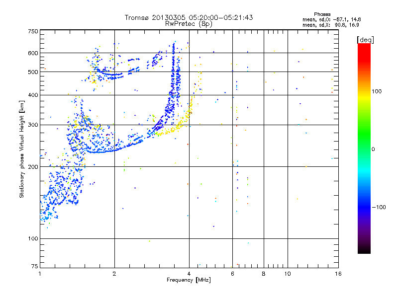Click the 'mean, sd,O: -87.1, 14.8' line
Viewport: 398px width, 298px height.
[331, 19]
